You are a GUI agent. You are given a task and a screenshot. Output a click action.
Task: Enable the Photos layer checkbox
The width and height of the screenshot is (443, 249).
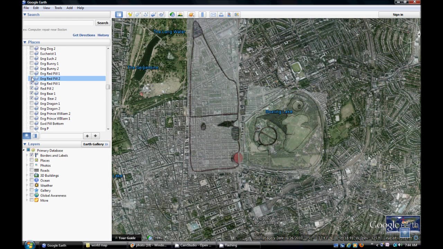pos(31,165)
